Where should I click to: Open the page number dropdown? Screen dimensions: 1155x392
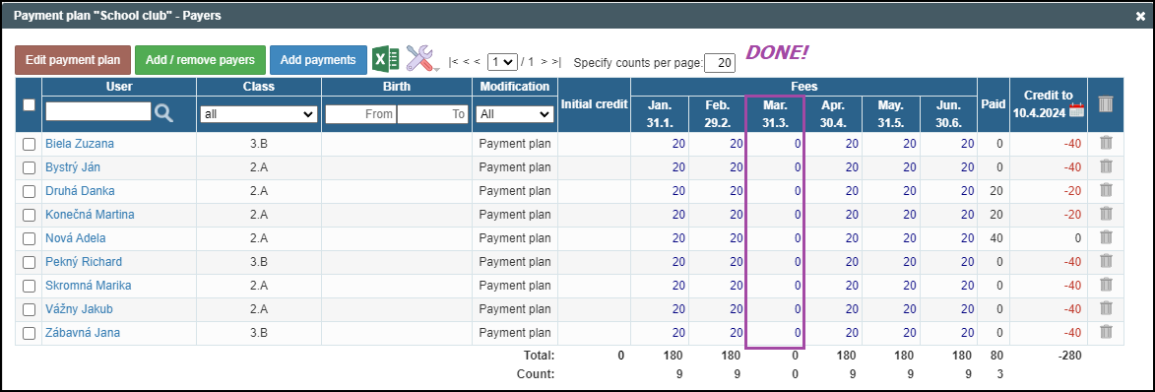[x=503, y=62]
